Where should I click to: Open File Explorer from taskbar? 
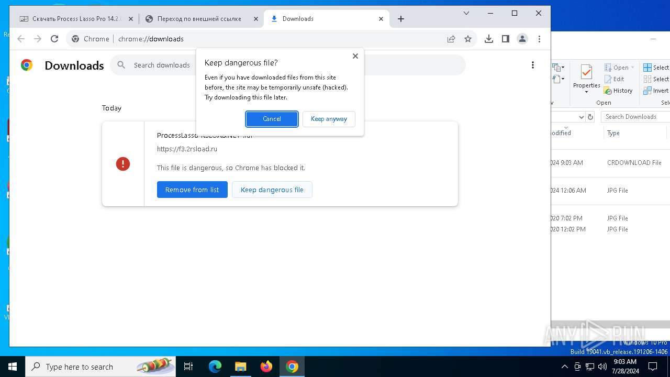(241, 367)
